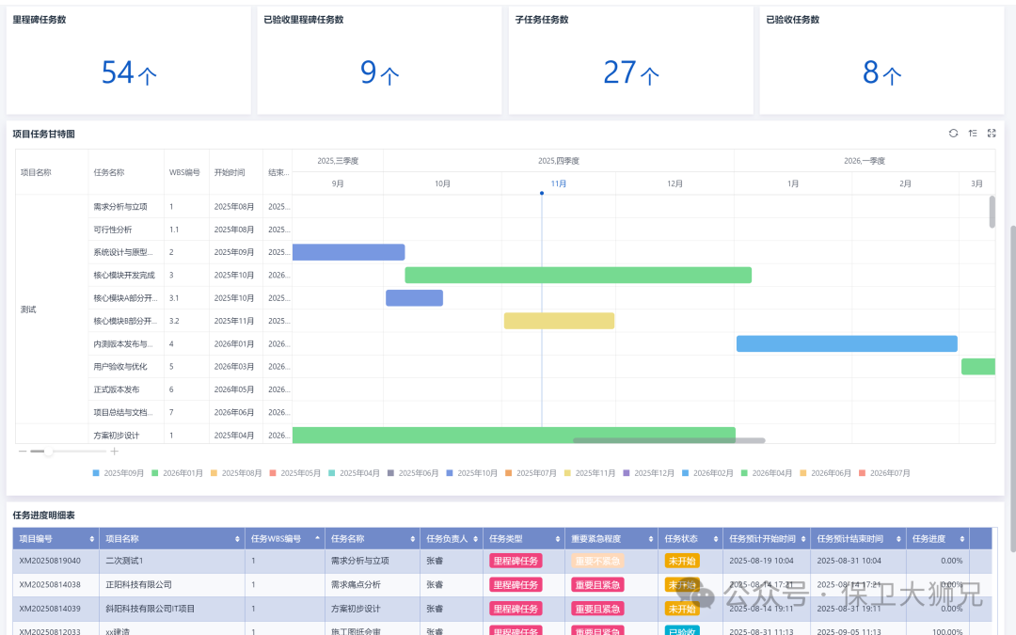Open Gantt chart in fullscreen

pos(991,134)
